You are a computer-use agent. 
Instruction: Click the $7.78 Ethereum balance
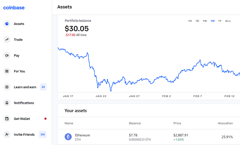[x=133, y=135]
